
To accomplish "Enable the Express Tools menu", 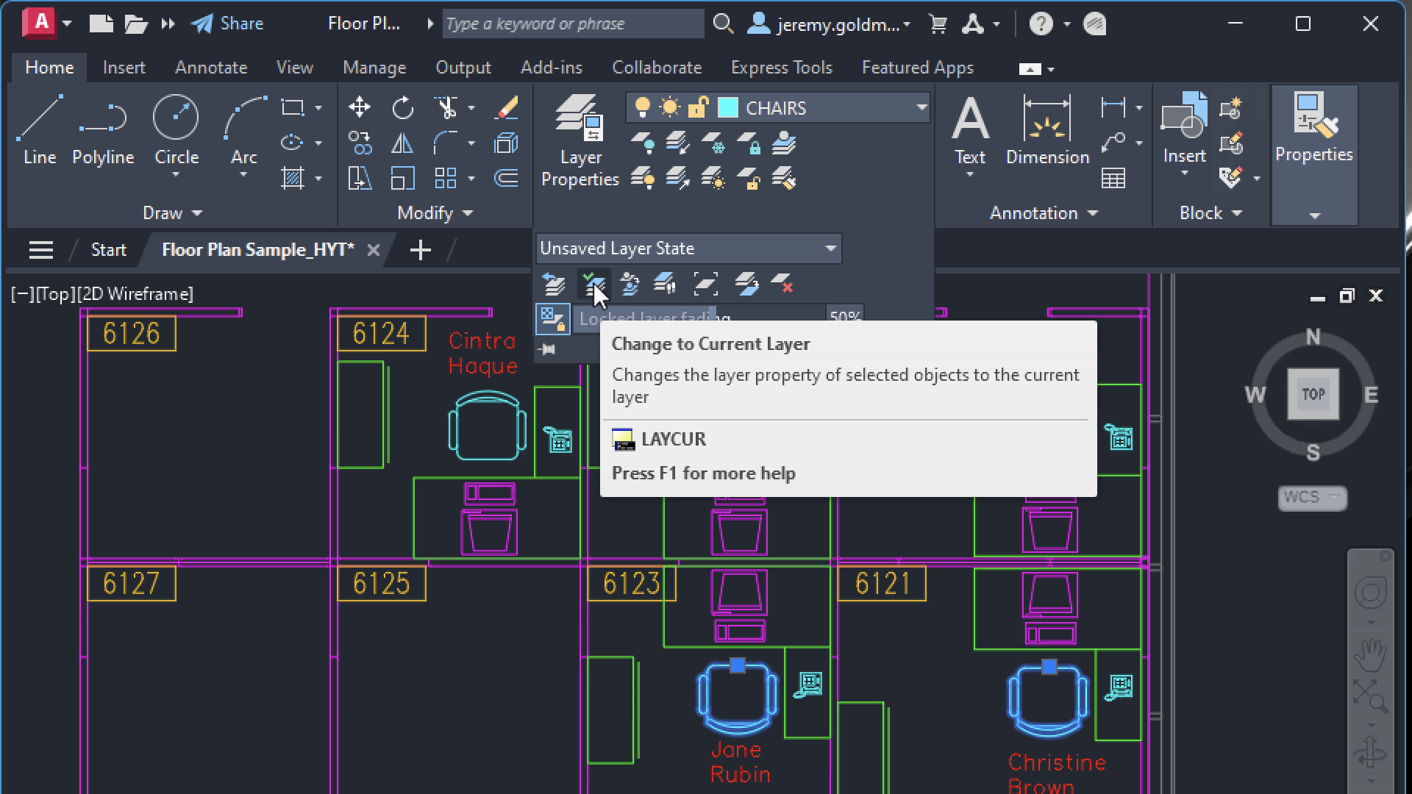I will (782, 67).
